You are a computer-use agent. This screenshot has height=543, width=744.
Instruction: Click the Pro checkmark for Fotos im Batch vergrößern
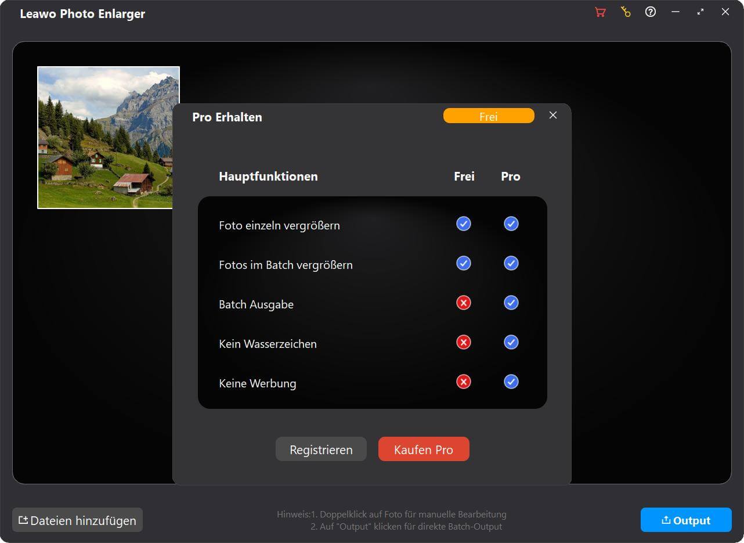point(511,263)
